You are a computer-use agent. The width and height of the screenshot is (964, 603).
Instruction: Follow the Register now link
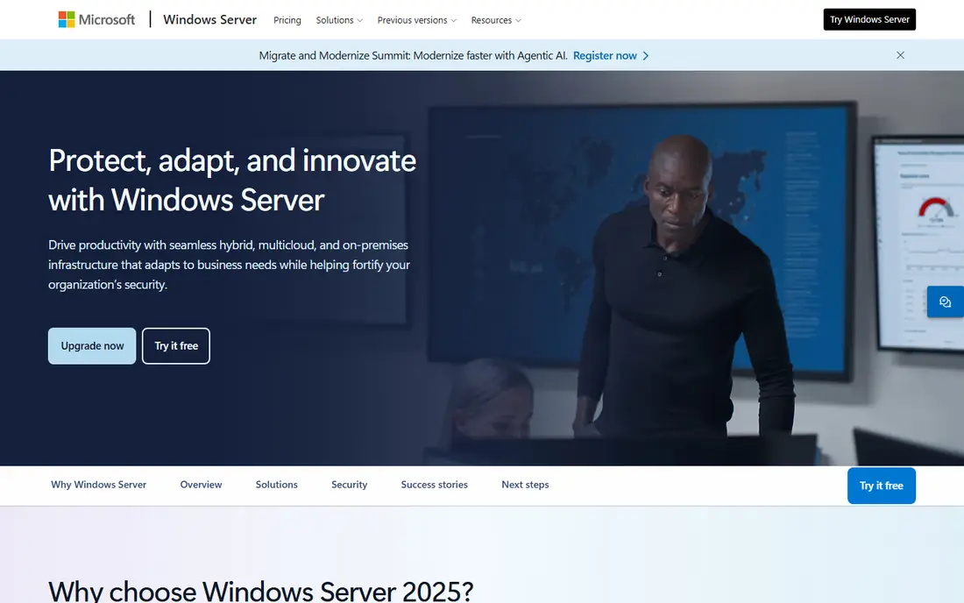605,56
